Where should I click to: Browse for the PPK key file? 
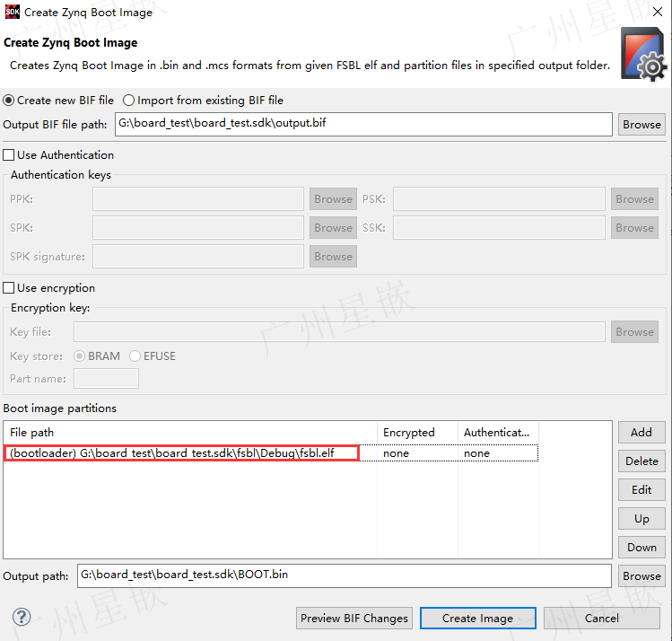tap(333, 199)
